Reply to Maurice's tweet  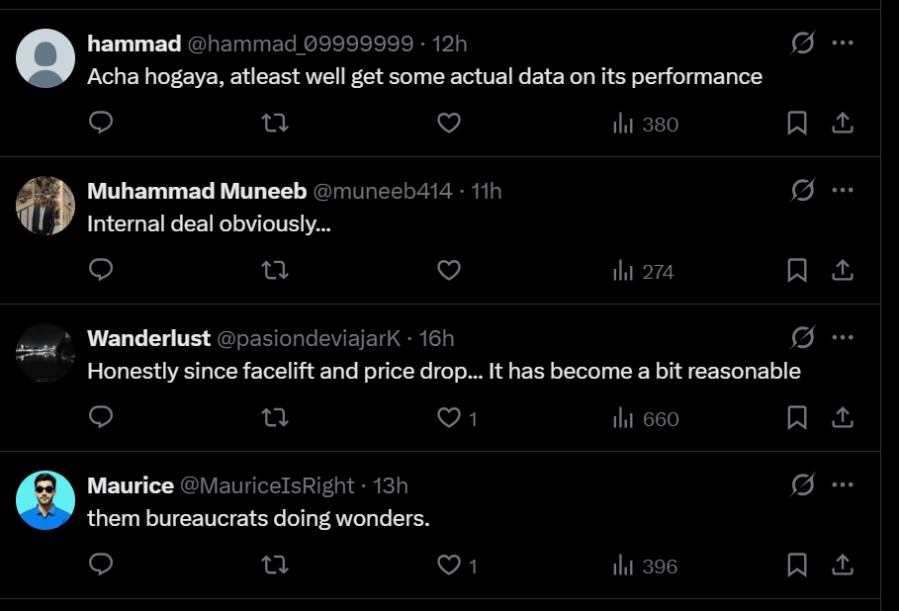(x=101, y=566)
